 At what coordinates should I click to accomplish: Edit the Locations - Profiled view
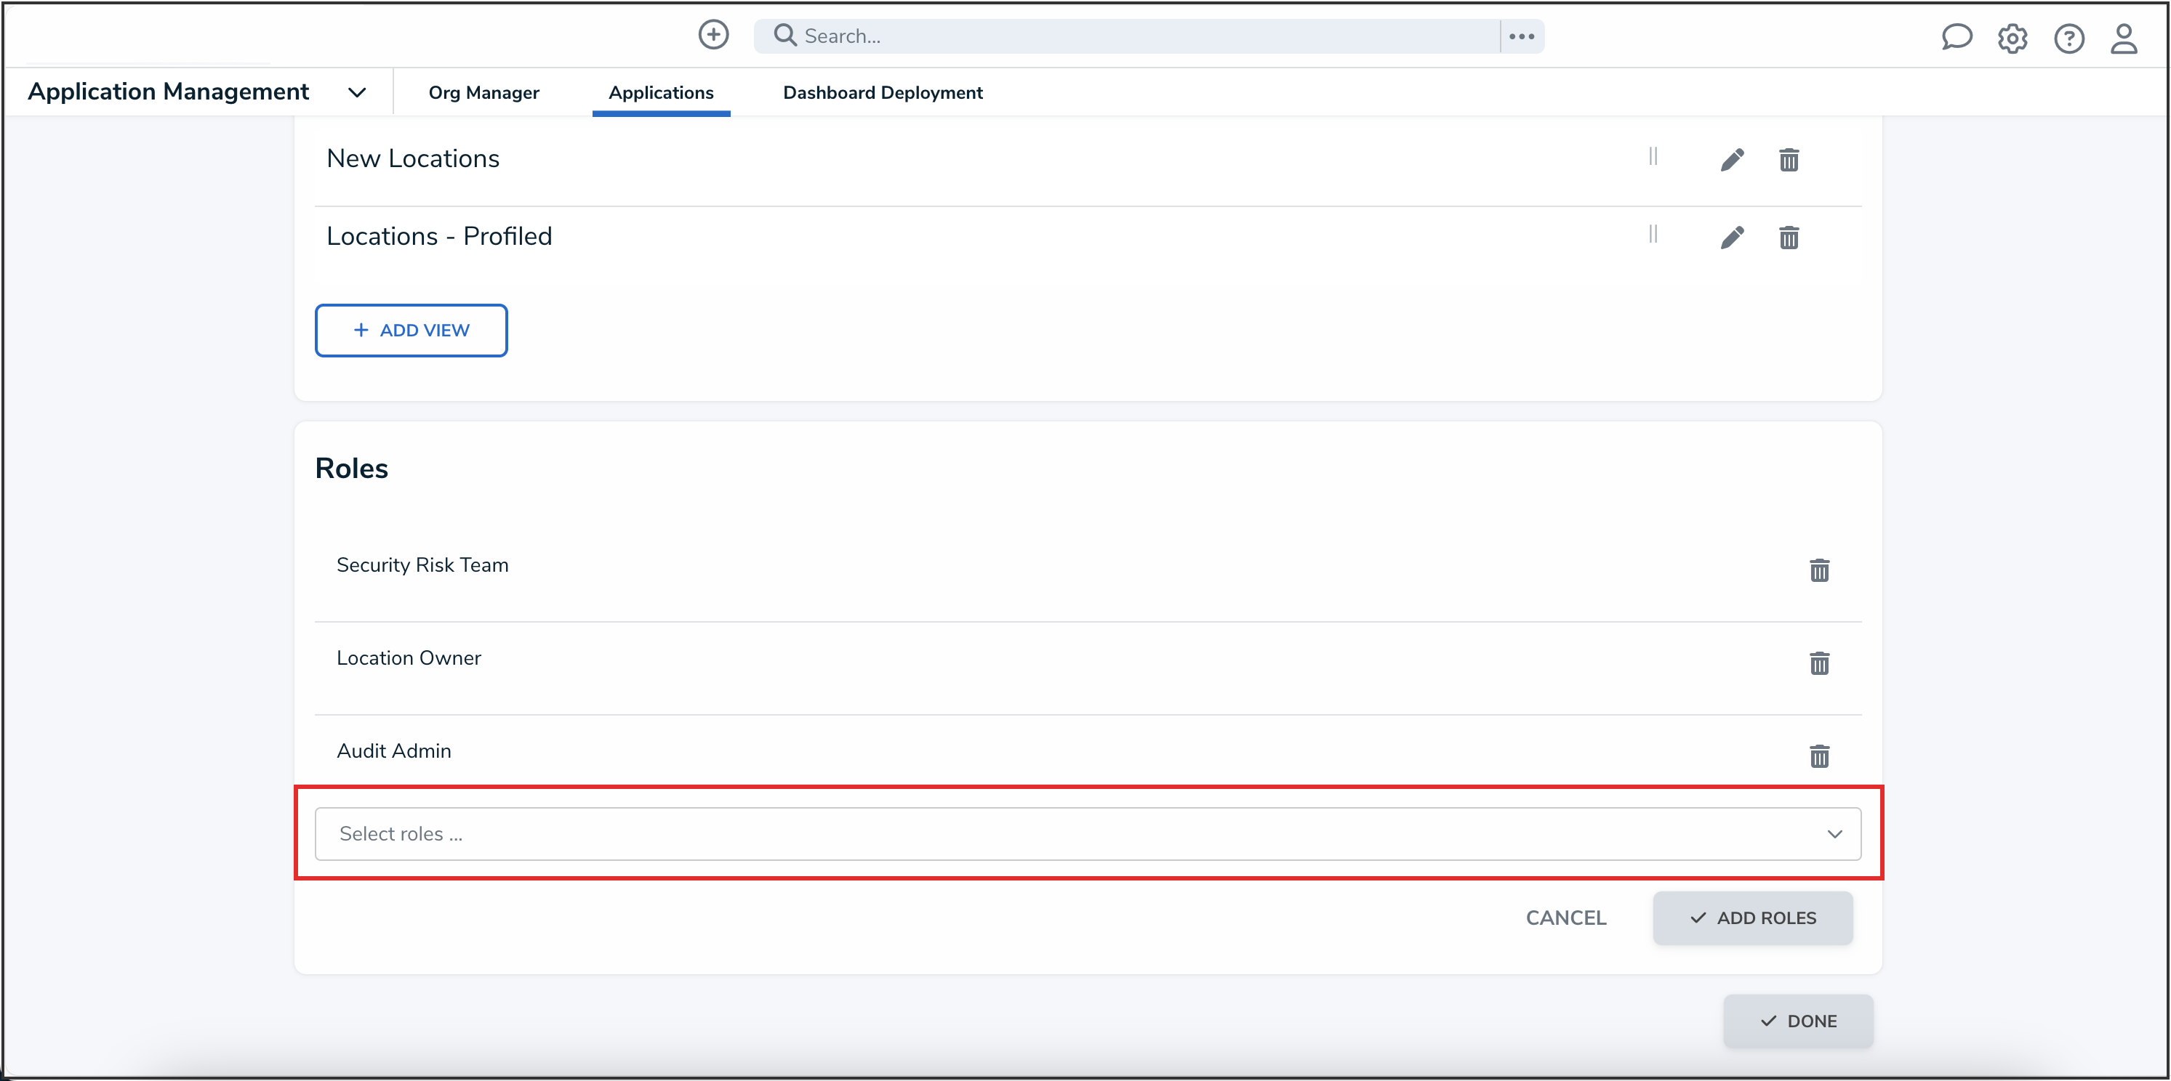pos(1732,238)
